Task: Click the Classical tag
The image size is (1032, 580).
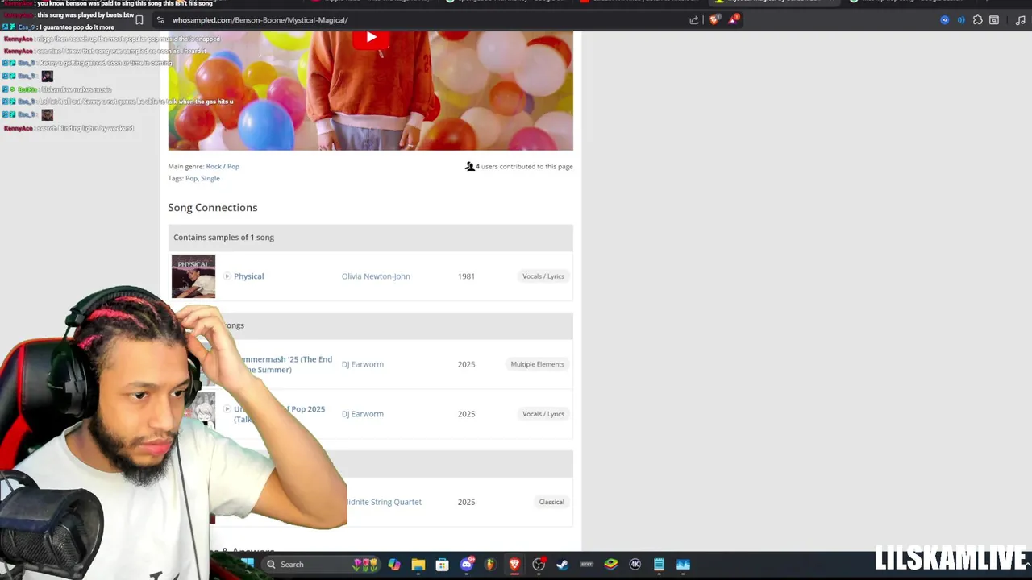Action: click(551, 502)
